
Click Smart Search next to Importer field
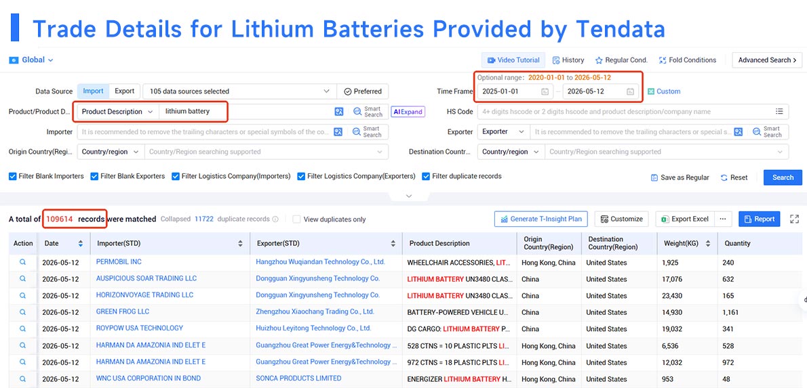pyautogui.click(x=367, y=132)
